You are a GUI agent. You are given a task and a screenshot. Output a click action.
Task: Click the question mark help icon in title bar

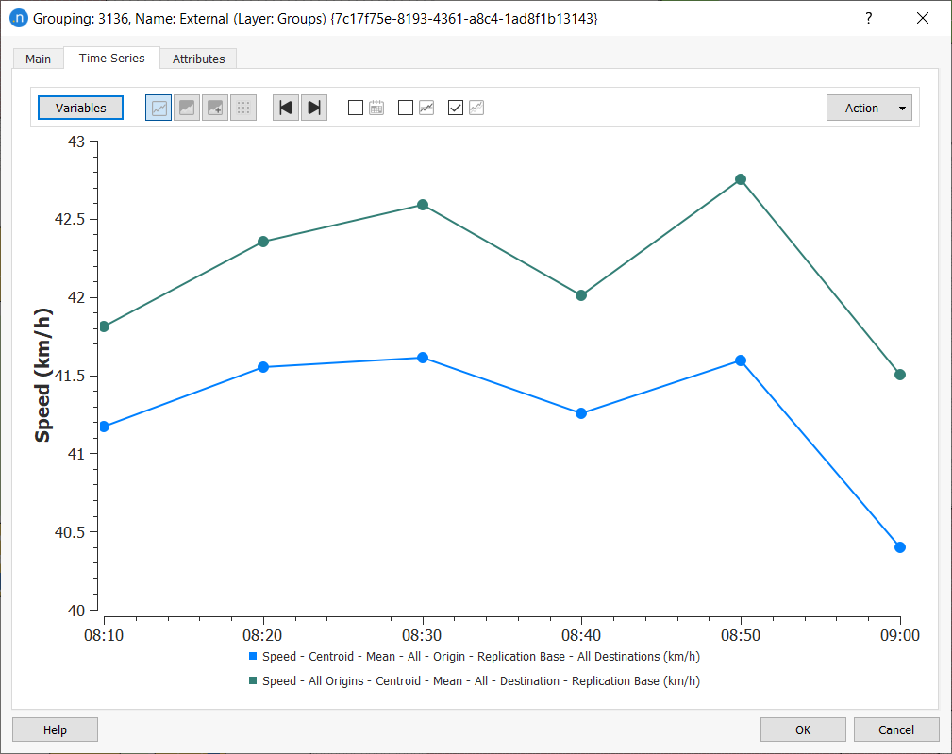(x=869, y=18)
